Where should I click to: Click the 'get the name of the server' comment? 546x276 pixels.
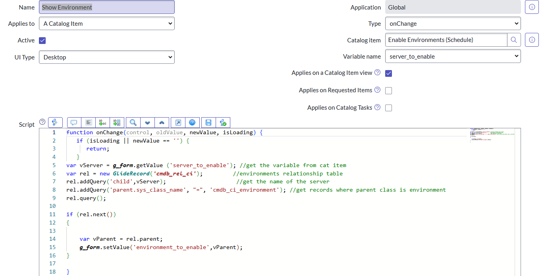point(283,181)
